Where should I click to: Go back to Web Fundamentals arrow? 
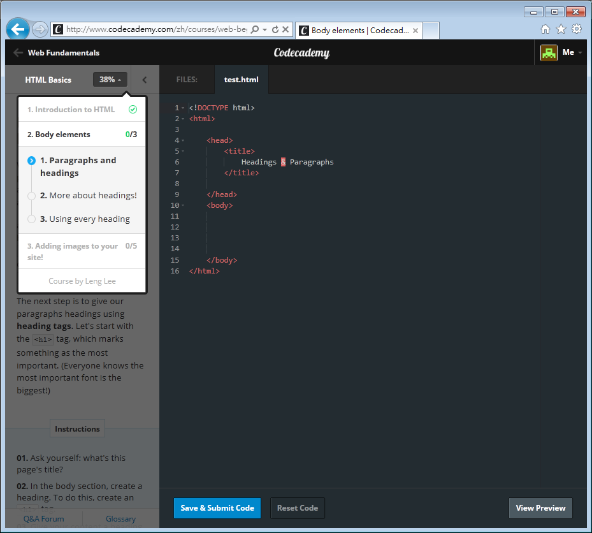(x=18, y=52)
